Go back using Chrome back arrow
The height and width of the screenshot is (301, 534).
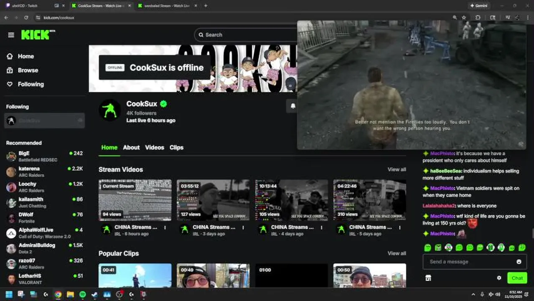click(x=6, y=18)
